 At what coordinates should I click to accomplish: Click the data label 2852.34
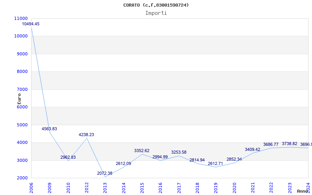click(234, 159)
